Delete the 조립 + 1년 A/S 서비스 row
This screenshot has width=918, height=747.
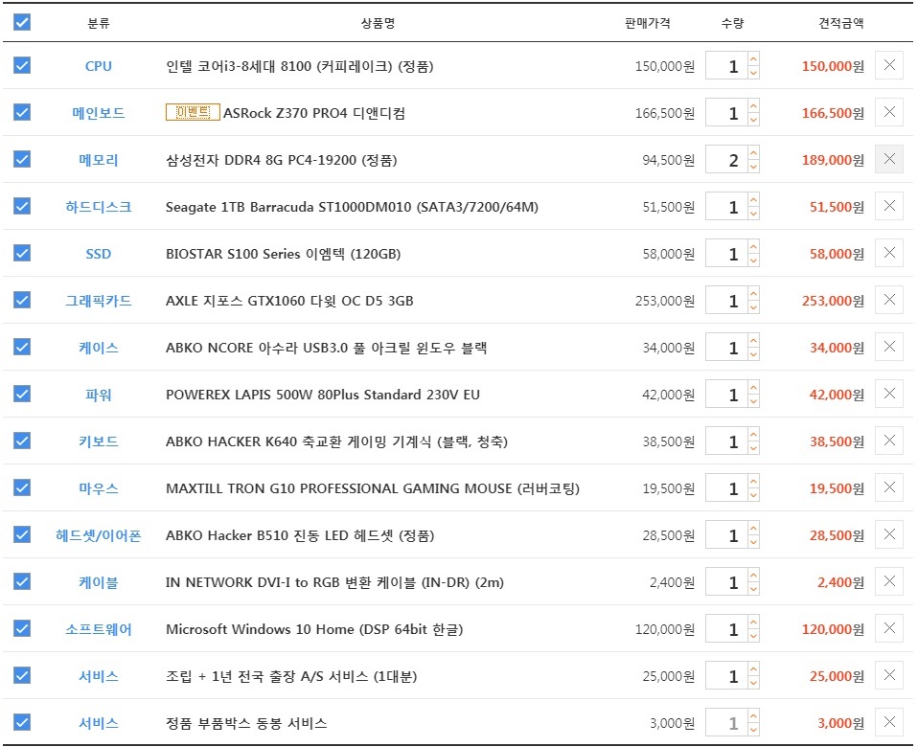(888, 675)
